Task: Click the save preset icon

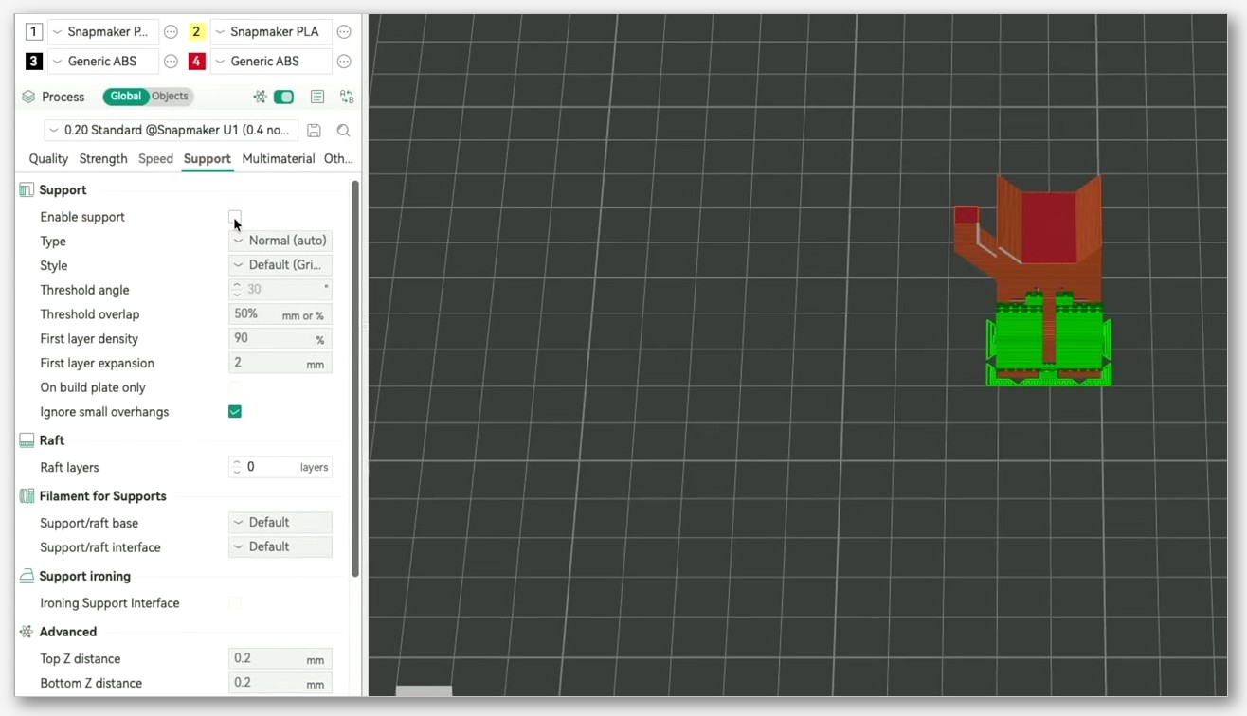Action: point(314,131)
